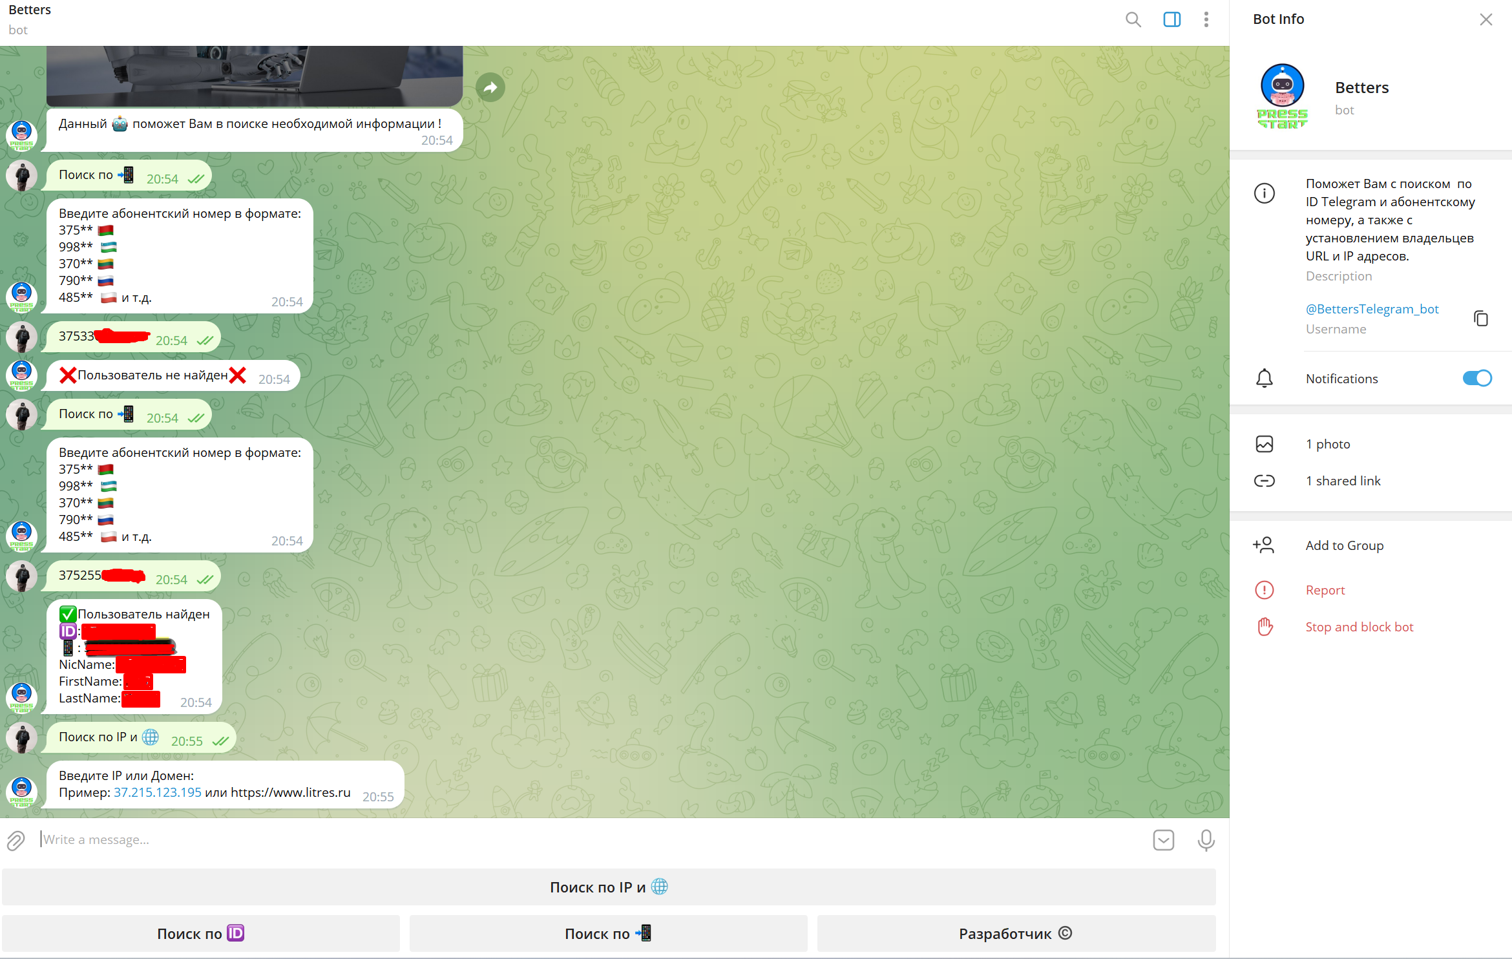Toggle the side panel layout icon
1512x959 pixels.
tap(1171, 19)
